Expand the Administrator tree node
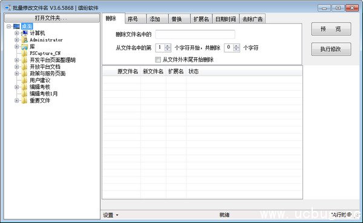 17,40
